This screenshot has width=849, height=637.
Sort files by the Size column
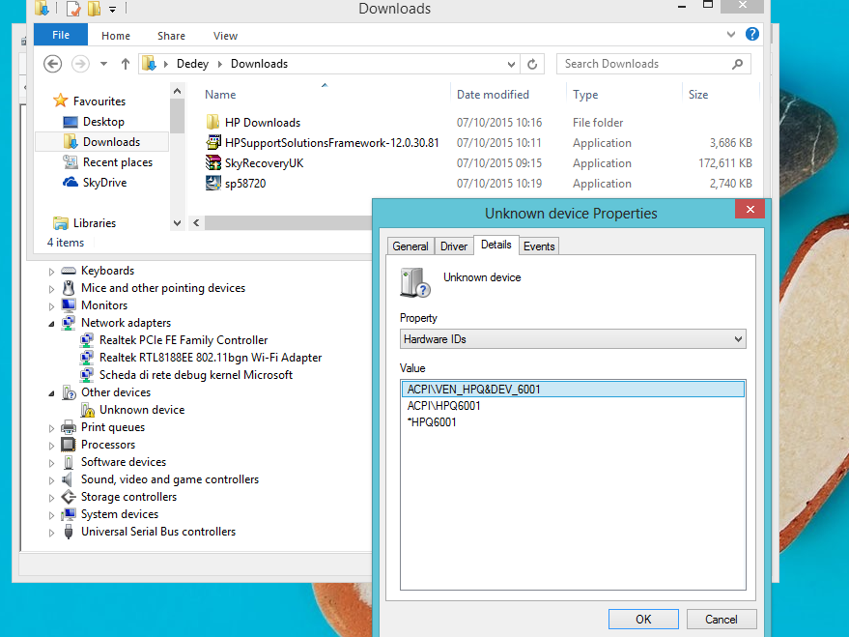(698, 95)
